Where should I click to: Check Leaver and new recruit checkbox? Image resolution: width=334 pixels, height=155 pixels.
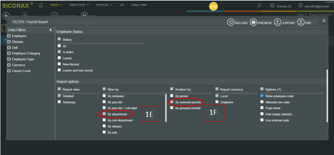(59, 70)
